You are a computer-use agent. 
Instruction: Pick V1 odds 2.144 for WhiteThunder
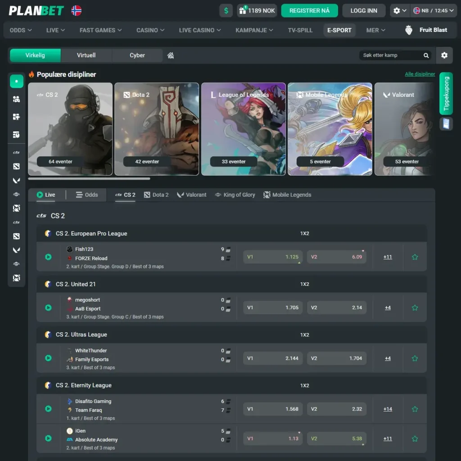272,358
